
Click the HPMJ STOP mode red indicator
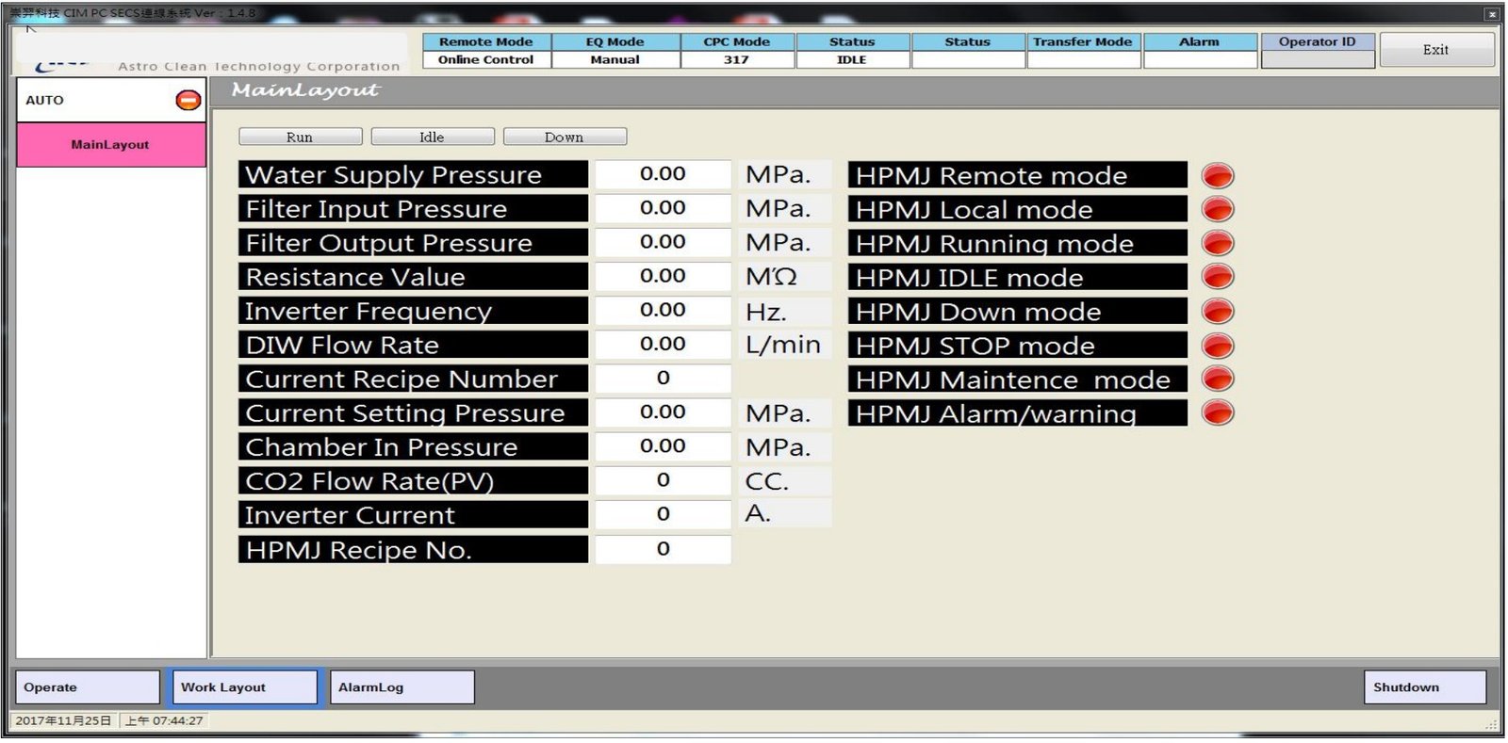1218,346
